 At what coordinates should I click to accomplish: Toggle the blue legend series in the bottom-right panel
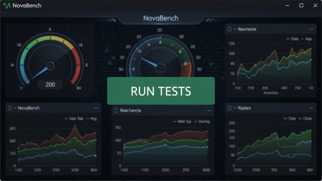click(290, 118)
